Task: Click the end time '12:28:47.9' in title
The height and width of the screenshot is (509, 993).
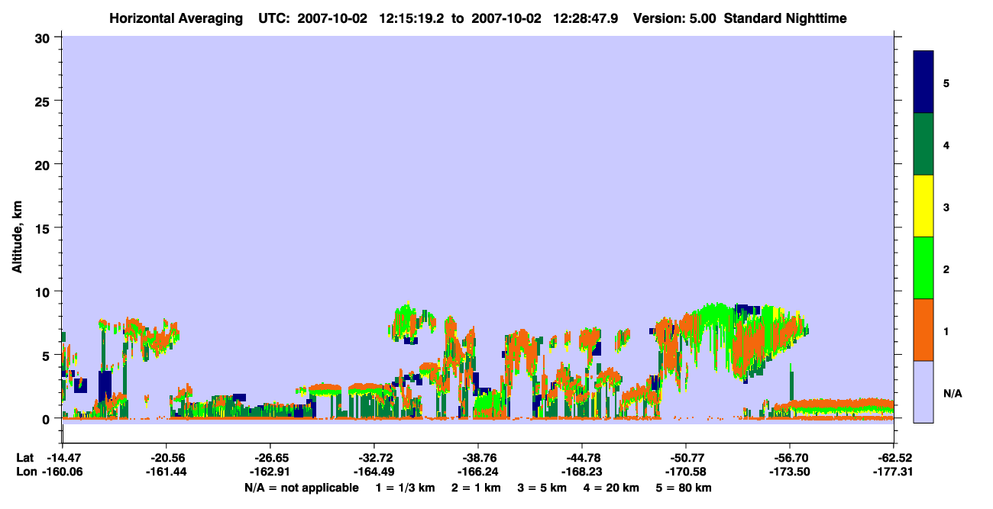Action: pyautogui.click(x=586, y=18)
